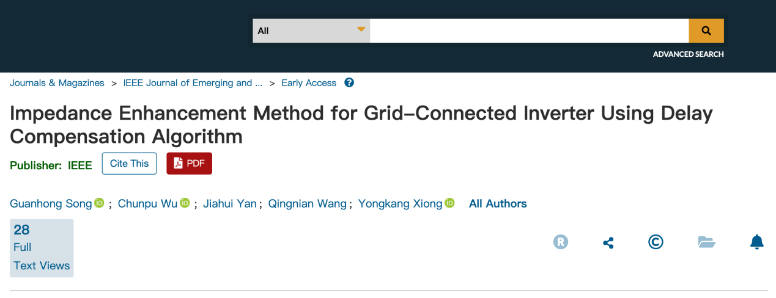Click the orange dropdown arrow beside All

tap(361, 29)
